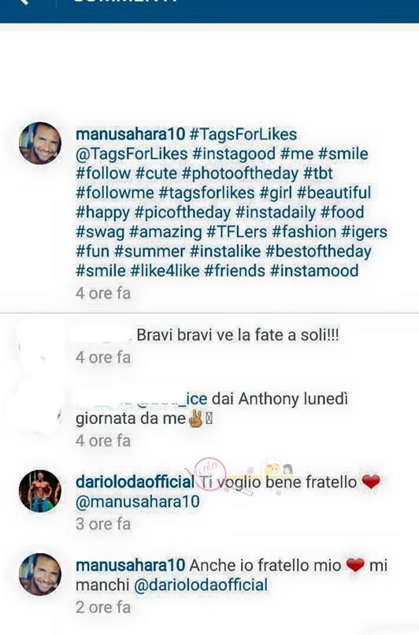Open the #bestoftheday hashtag
The width and height of the screenshot is (419, 635).
pos(318,251)
